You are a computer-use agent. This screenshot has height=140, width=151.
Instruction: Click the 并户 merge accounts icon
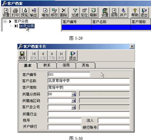coord(123,13)
